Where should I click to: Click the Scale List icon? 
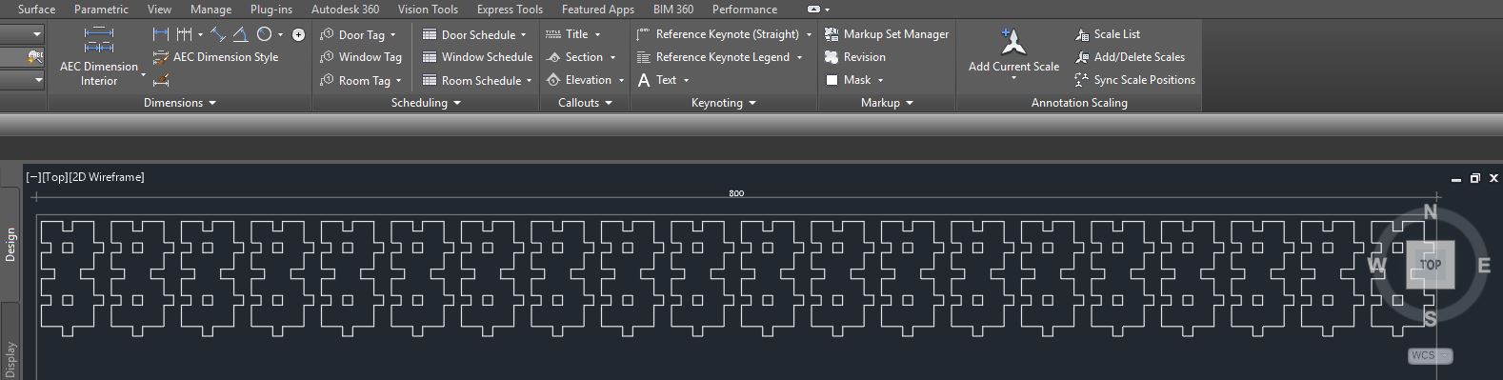pyautogui.click(x=1082, y=34)
